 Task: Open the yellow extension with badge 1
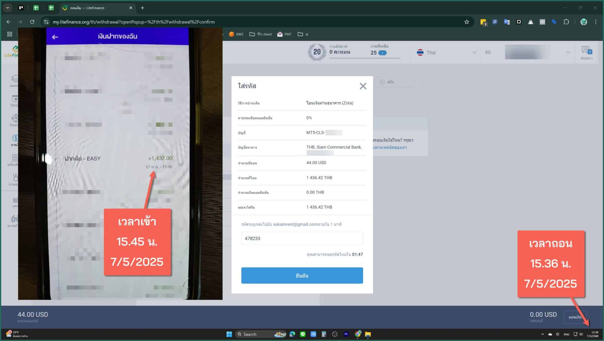click(x=483, y=22)
